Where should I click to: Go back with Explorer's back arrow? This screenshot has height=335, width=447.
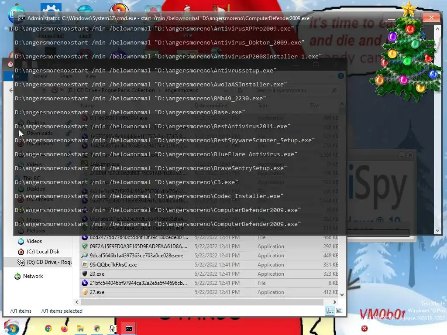11,90
